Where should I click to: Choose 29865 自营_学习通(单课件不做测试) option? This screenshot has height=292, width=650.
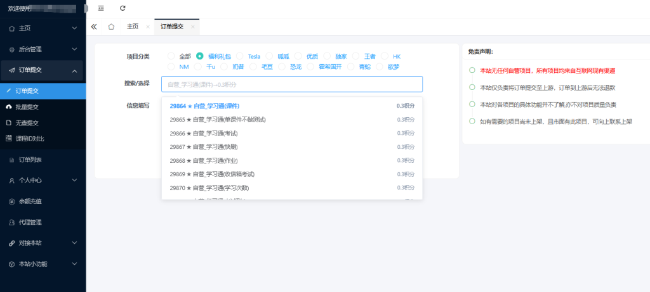(292, 120)
